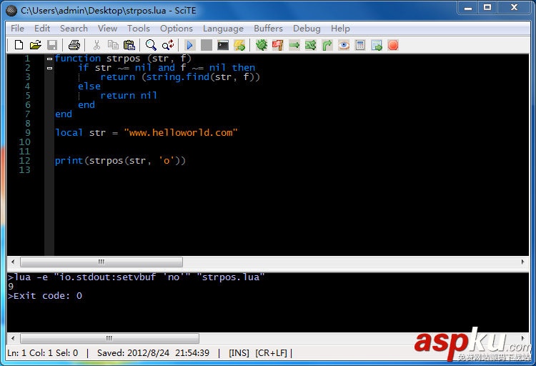
Task: Start debugging with the green bug icon
Action: (x=262, y=45)
